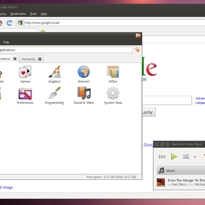The image size is (205, 205).
Task: Click Firefox reload button
Action: (9, 23)
